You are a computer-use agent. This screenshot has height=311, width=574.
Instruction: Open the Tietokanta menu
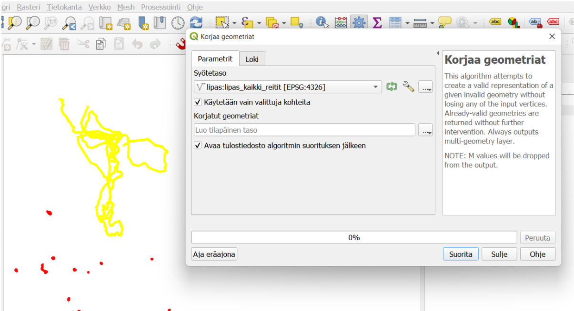coord(64,7)
